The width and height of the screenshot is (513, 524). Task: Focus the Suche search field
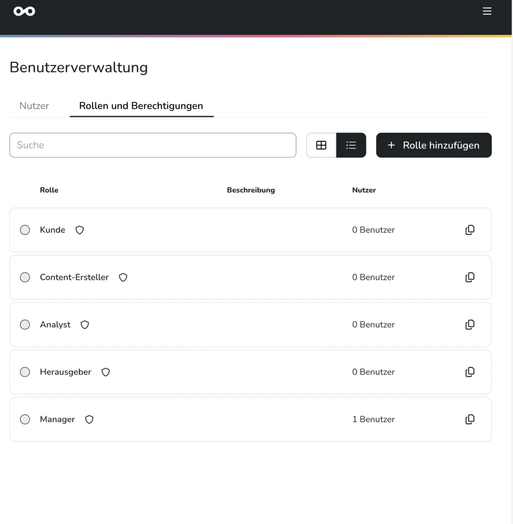153,145
